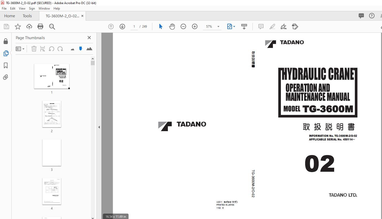Click the insert pages icon
The height and width of the screenshot is (219, 382).
click(43, 49)
